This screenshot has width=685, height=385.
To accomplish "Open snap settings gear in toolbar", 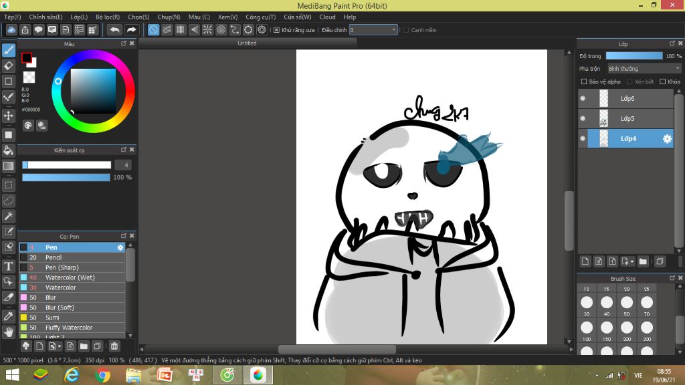I will click(x=262, y=29).
